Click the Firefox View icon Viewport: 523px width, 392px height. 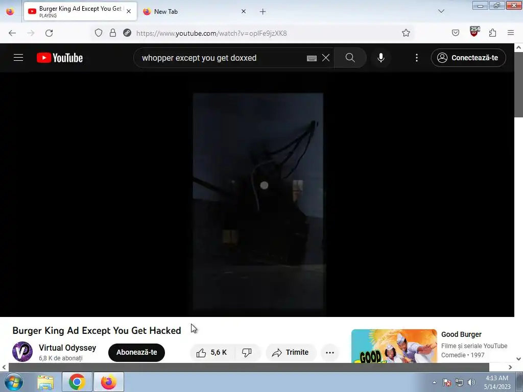coord(10,11)
